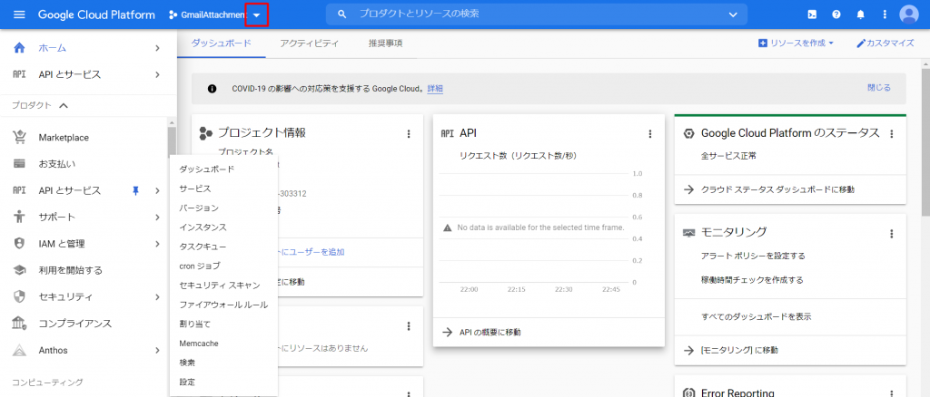
Task: Open API card three-dot menu
Action: point(649,134)
